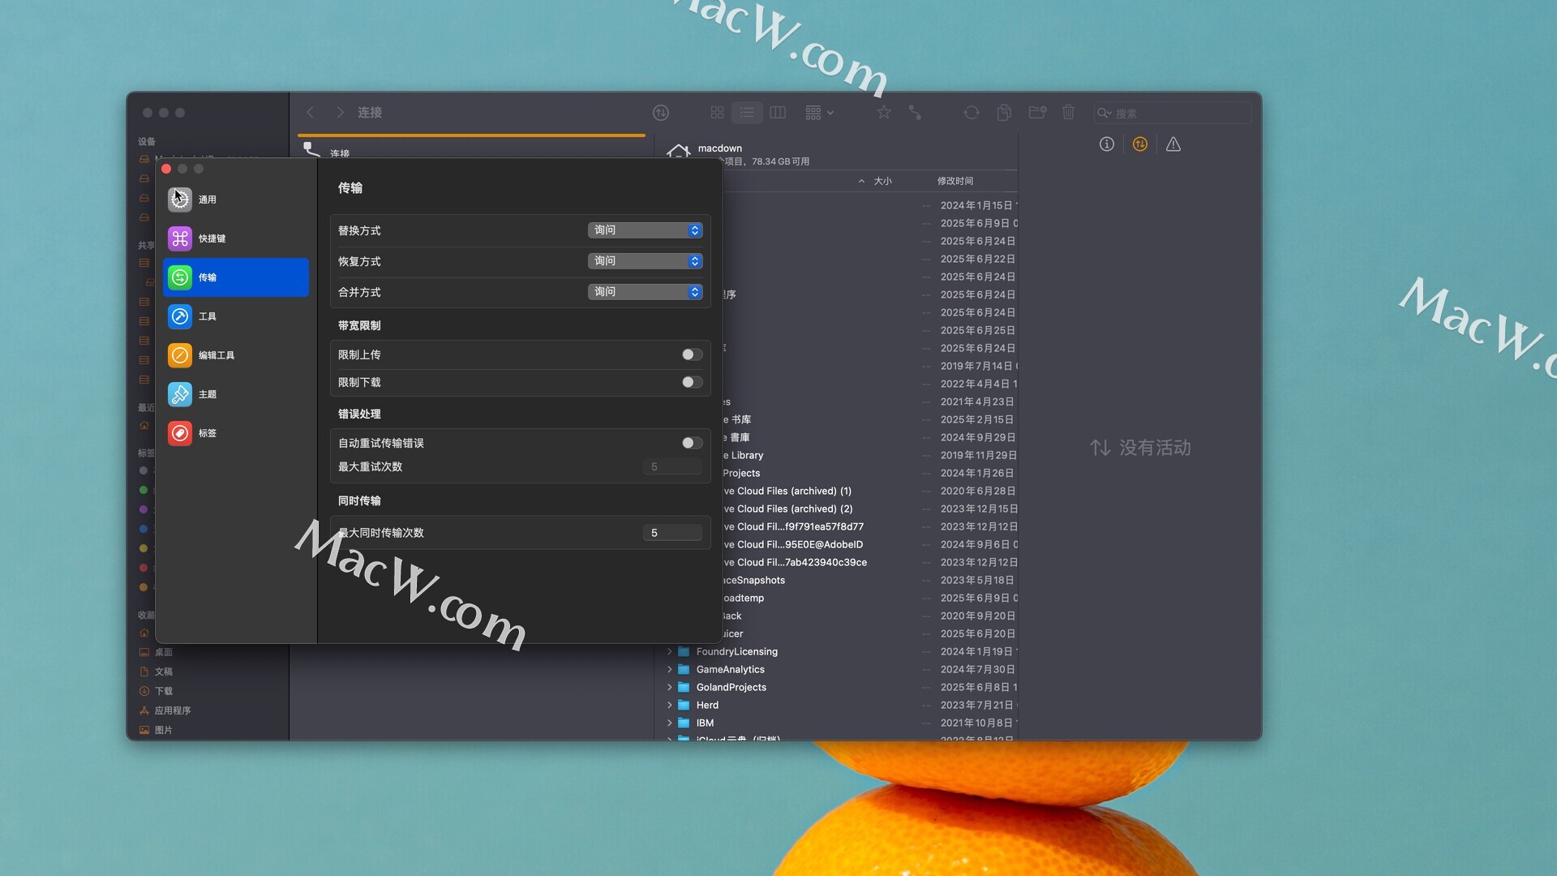Image resolution: width=1557 pixels, height=876 pixels.
Task: Expand the FoundryLicensing folder
Action: 670,651
